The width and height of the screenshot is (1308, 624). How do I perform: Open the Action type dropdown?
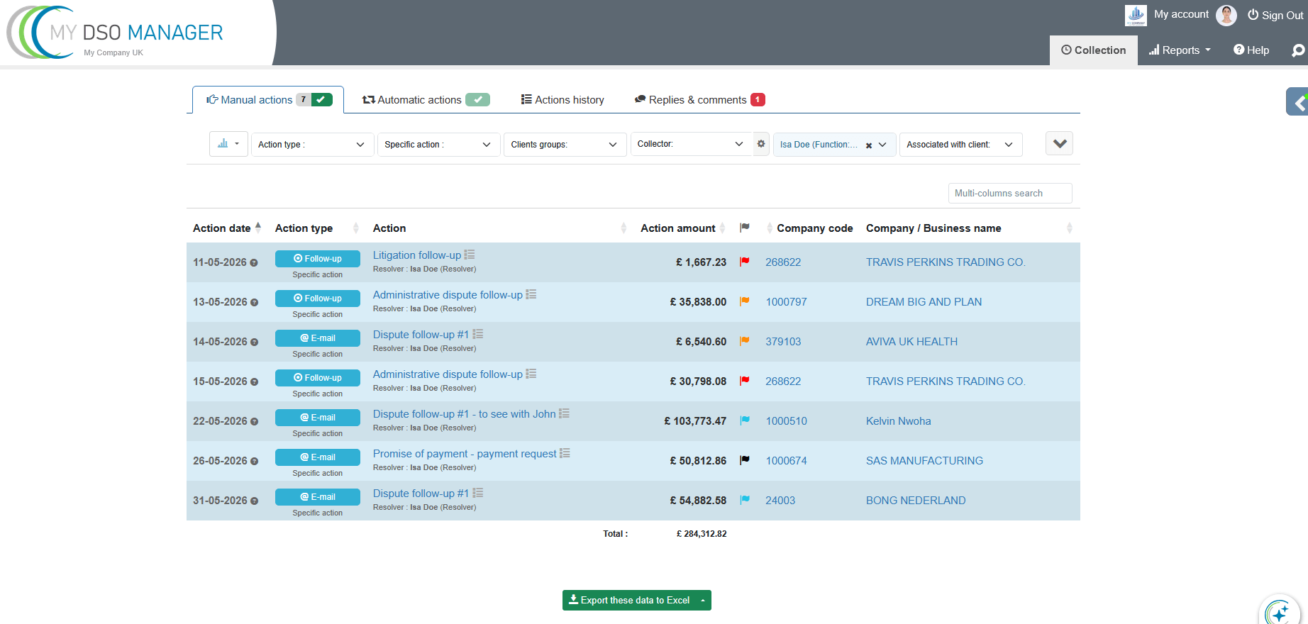tap(312, 145)
